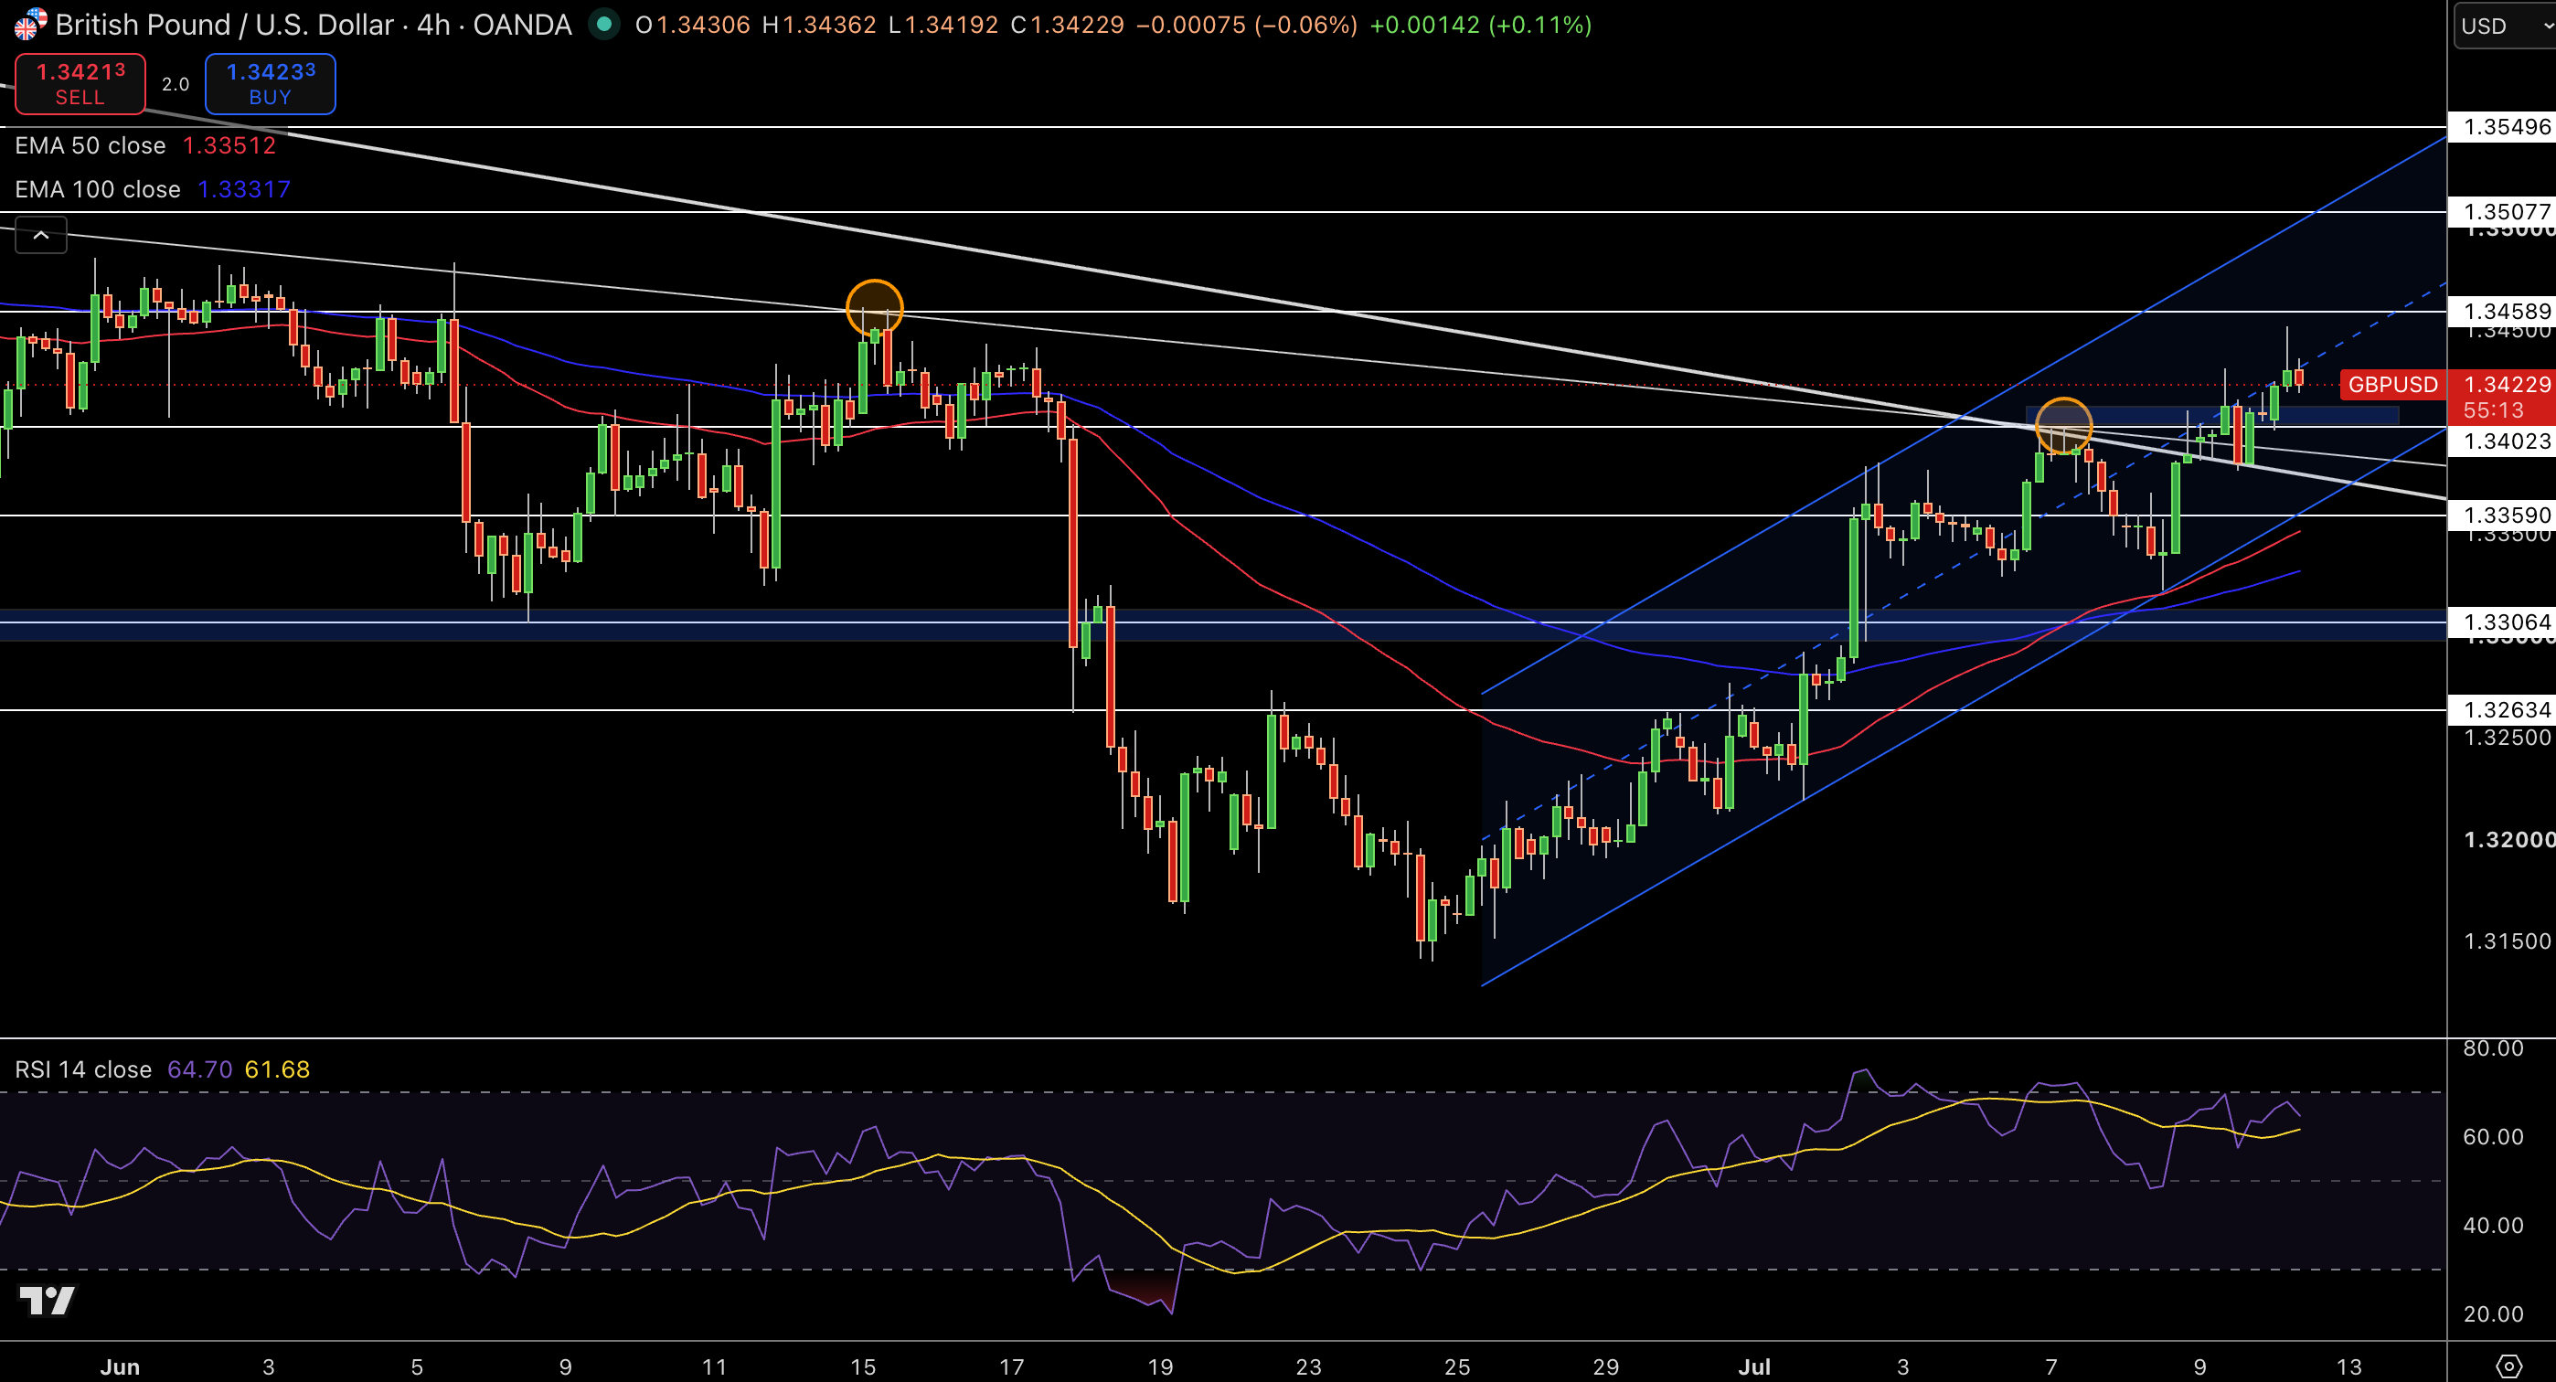2556x1382 pixels.
Task: Click the SELL 1.34213 button
Action: click(x=80, y=84)
